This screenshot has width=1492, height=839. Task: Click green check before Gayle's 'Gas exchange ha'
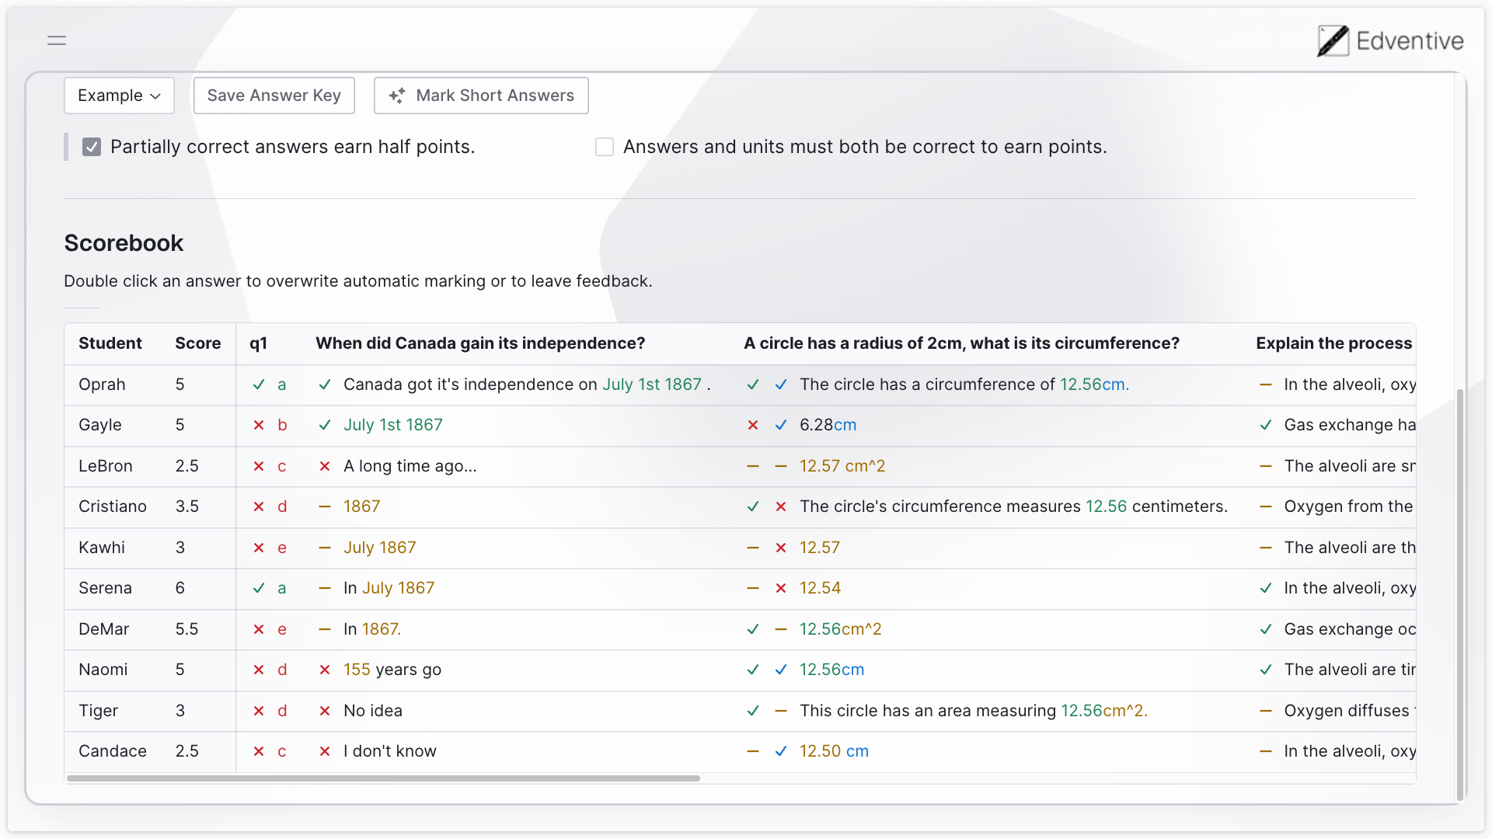click(x=1266, y=425)
